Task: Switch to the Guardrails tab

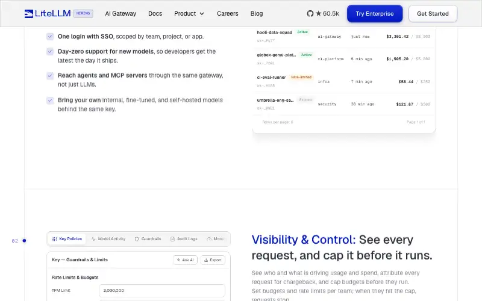Action: point(148,239)
